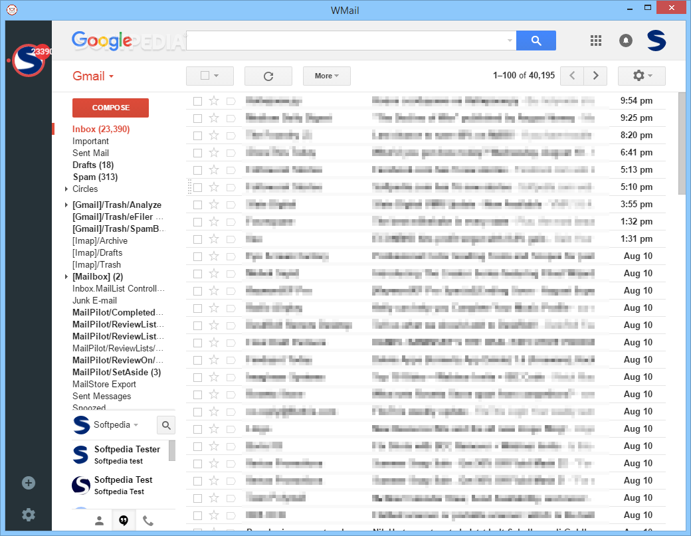Image resolution: width=691 pixels, height=536 pixels.
Task: Star the 8:20 pm message
Action: click(x=214, y=135)
